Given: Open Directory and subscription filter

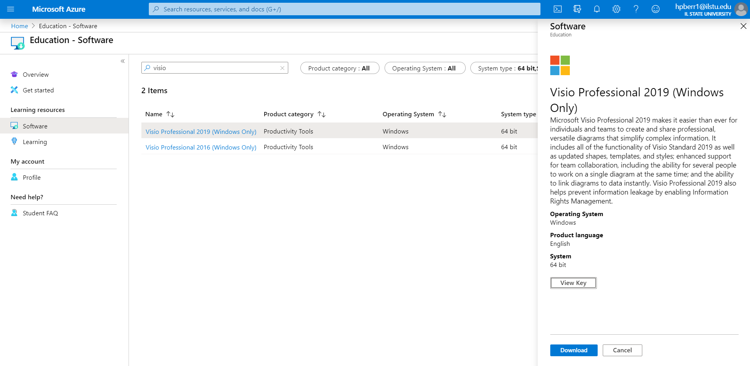Looking at the screenshot, I should pyautogui.click(x=577, y=9).
